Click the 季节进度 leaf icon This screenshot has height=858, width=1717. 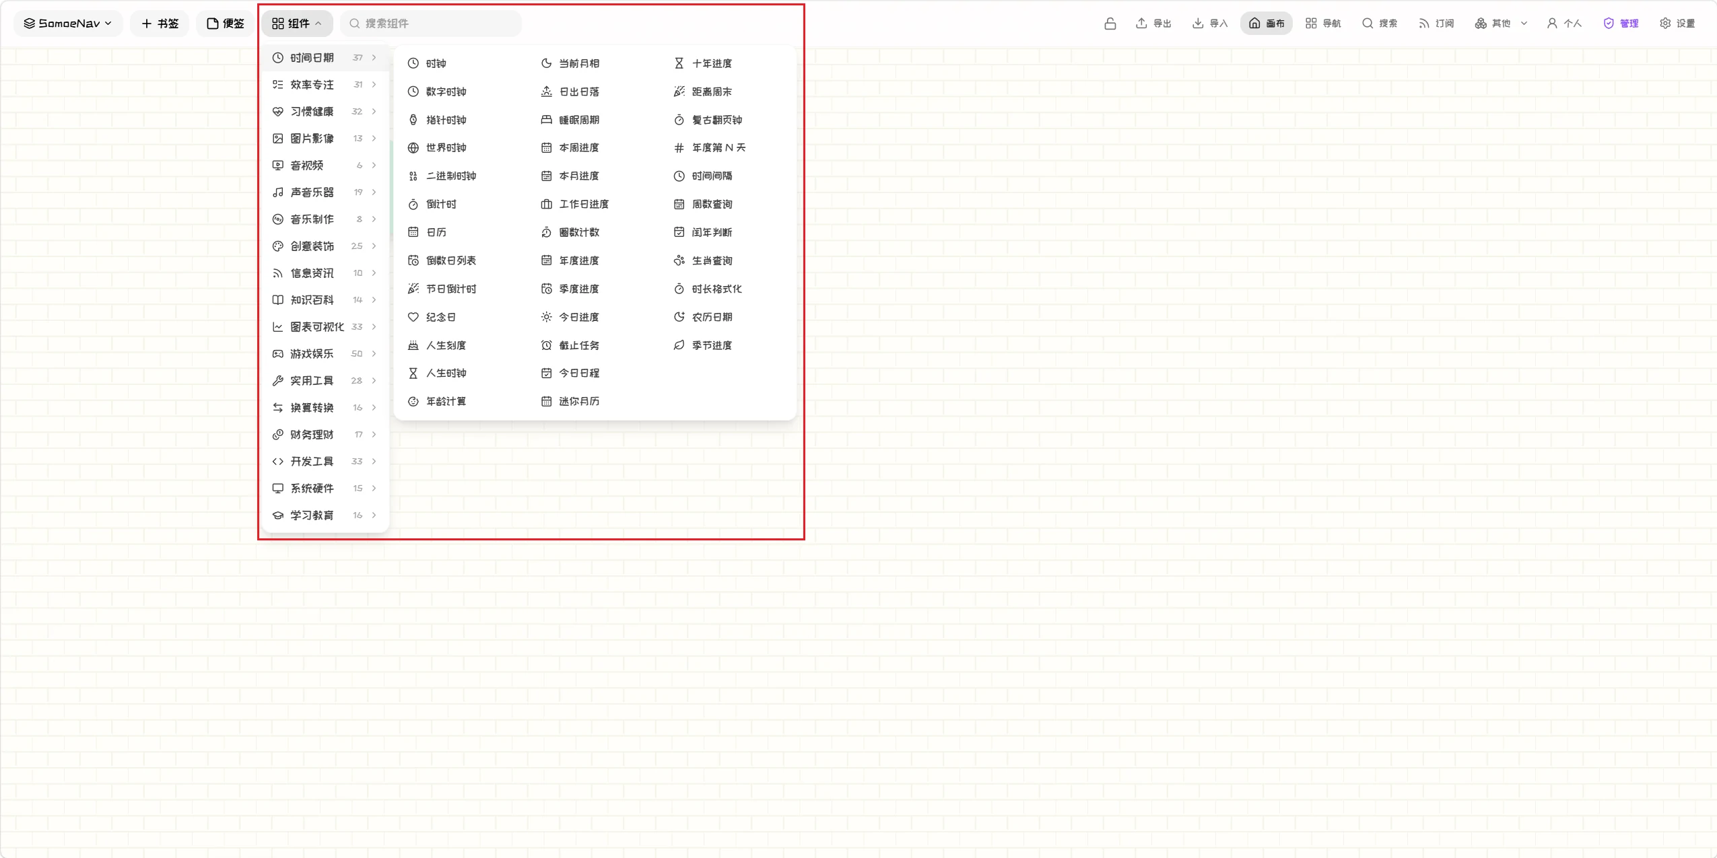click(679, 345)
